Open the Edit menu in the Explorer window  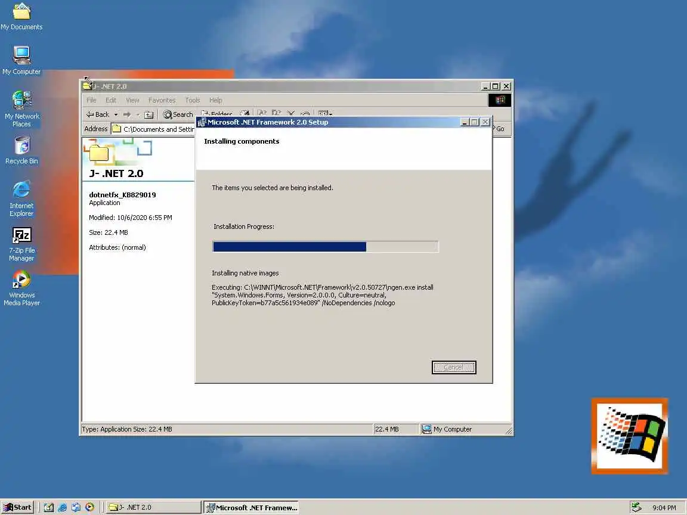point(111,100)
